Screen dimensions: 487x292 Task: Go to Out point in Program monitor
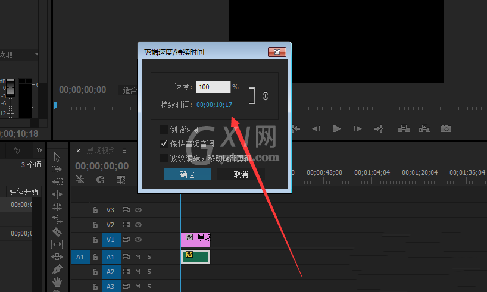(378, 128)
